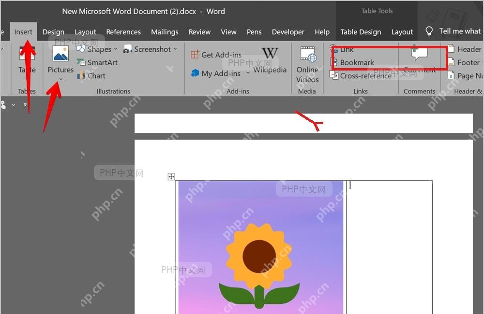Click the Shapes icon

pyautogui.click(x=81, y=49)
